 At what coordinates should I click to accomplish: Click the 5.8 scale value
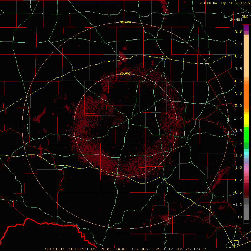point(238,93)
